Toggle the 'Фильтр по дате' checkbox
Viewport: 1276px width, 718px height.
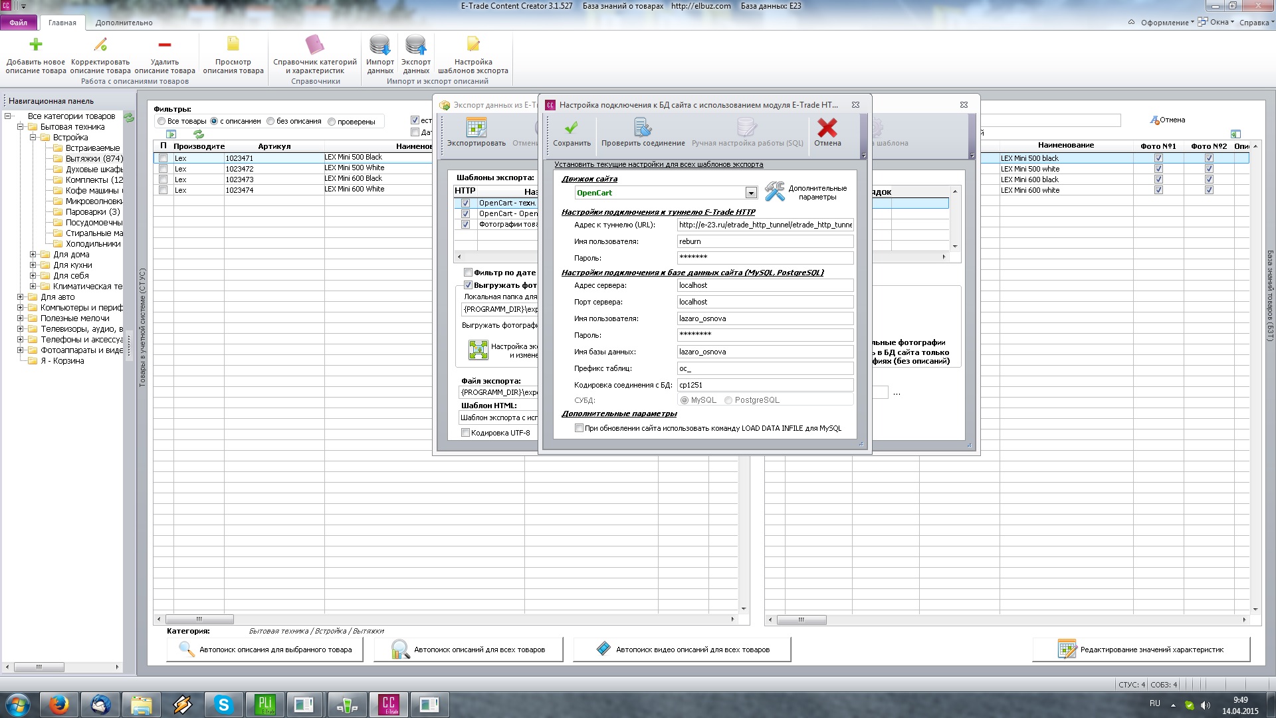coord(468,273)
